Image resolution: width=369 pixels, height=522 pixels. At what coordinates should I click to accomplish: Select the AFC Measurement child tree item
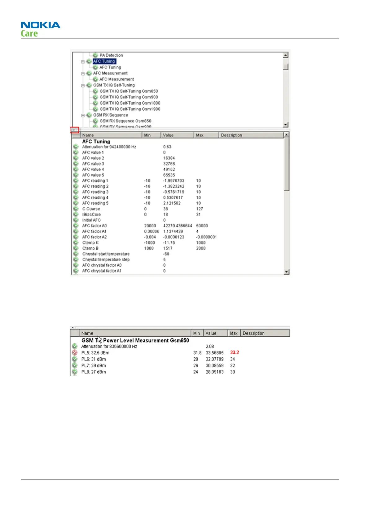(x=117, y=79)
